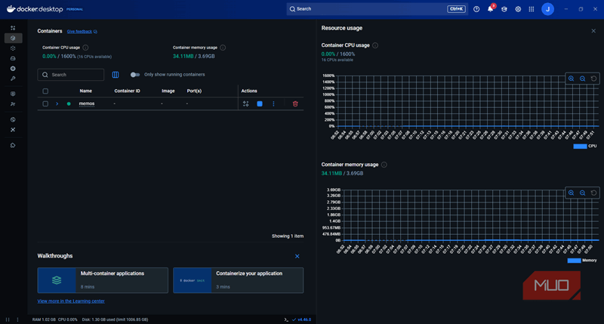
Task: Open the apps grid menu in header
Action: click(532, 9)
